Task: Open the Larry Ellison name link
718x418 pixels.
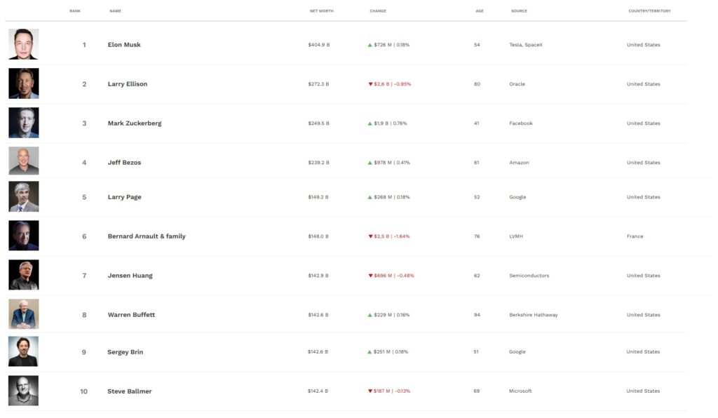Action: [x=128, y=84]
